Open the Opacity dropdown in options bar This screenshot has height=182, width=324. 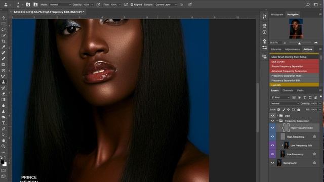pos(92,5)
